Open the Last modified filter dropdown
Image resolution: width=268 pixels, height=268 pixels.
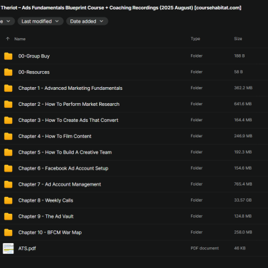click(x=40, y=21)
